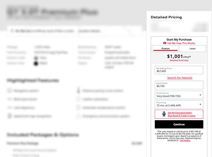Click the Cash Down input field

click(179, 85)
